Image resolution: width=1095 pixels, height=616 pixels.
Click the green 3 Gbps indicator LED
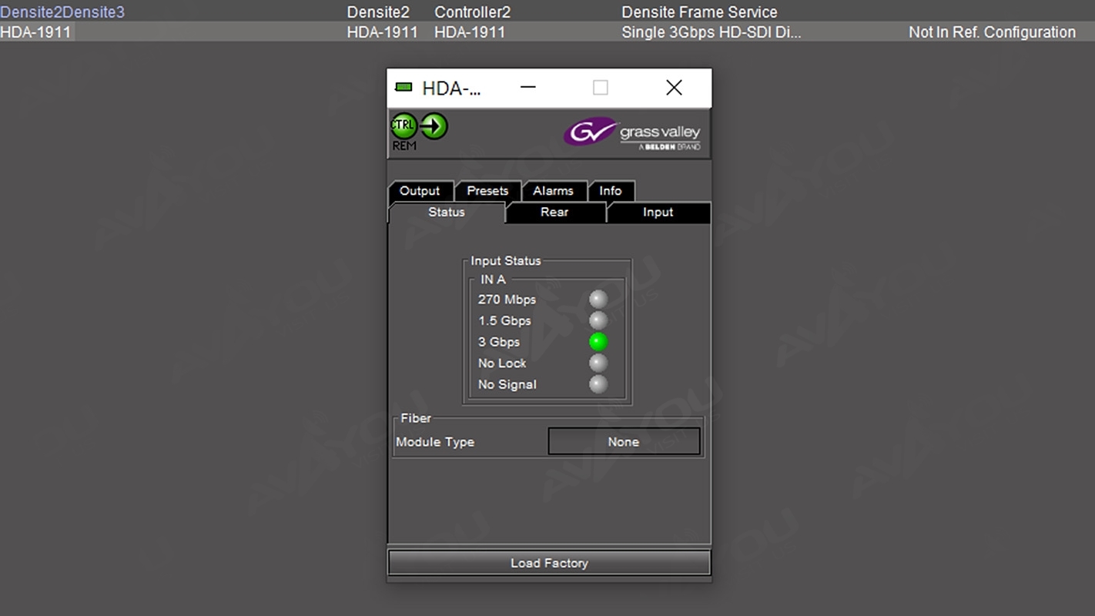point(598,342)
